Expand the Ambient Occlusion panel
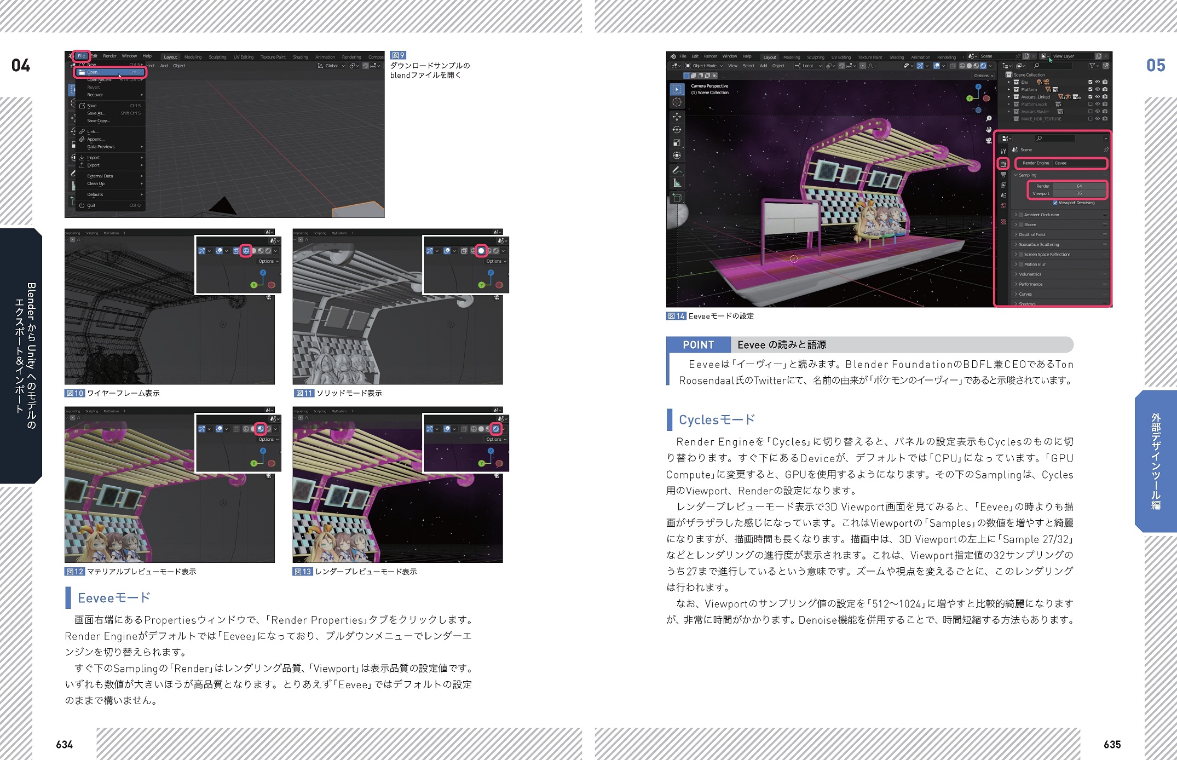 pyautogui.click(x=1016, y=215)
